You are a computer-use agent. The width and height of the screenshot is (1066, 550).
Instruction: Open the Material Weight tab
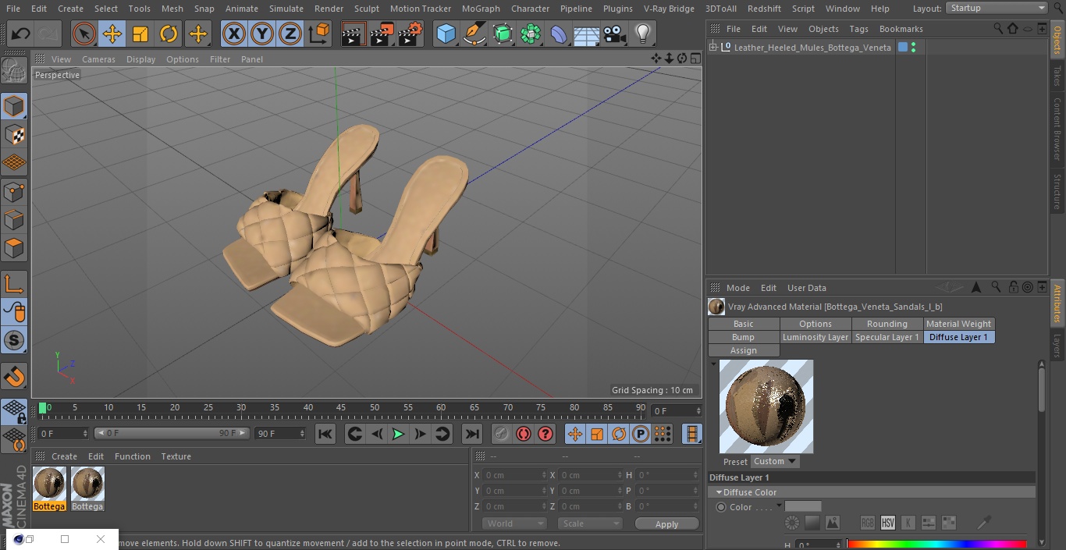point(959,324)
